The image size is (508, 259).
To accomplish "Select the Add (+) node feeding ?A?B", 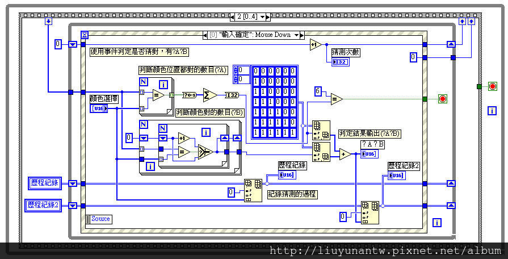I will (x=345, y=154).
